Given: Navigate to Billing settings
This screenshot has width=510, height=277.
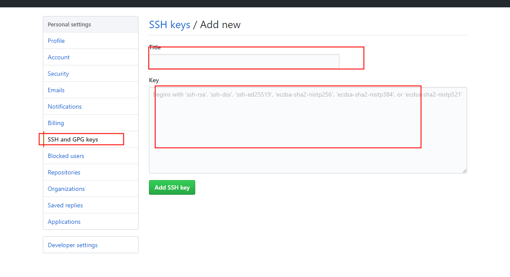Looking at the screenshot, I should [x=55, y=123].
